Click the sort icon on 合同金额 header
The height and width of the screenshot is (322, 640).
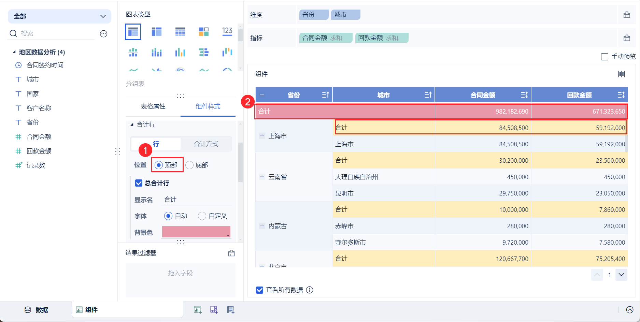tap(525, 95)
